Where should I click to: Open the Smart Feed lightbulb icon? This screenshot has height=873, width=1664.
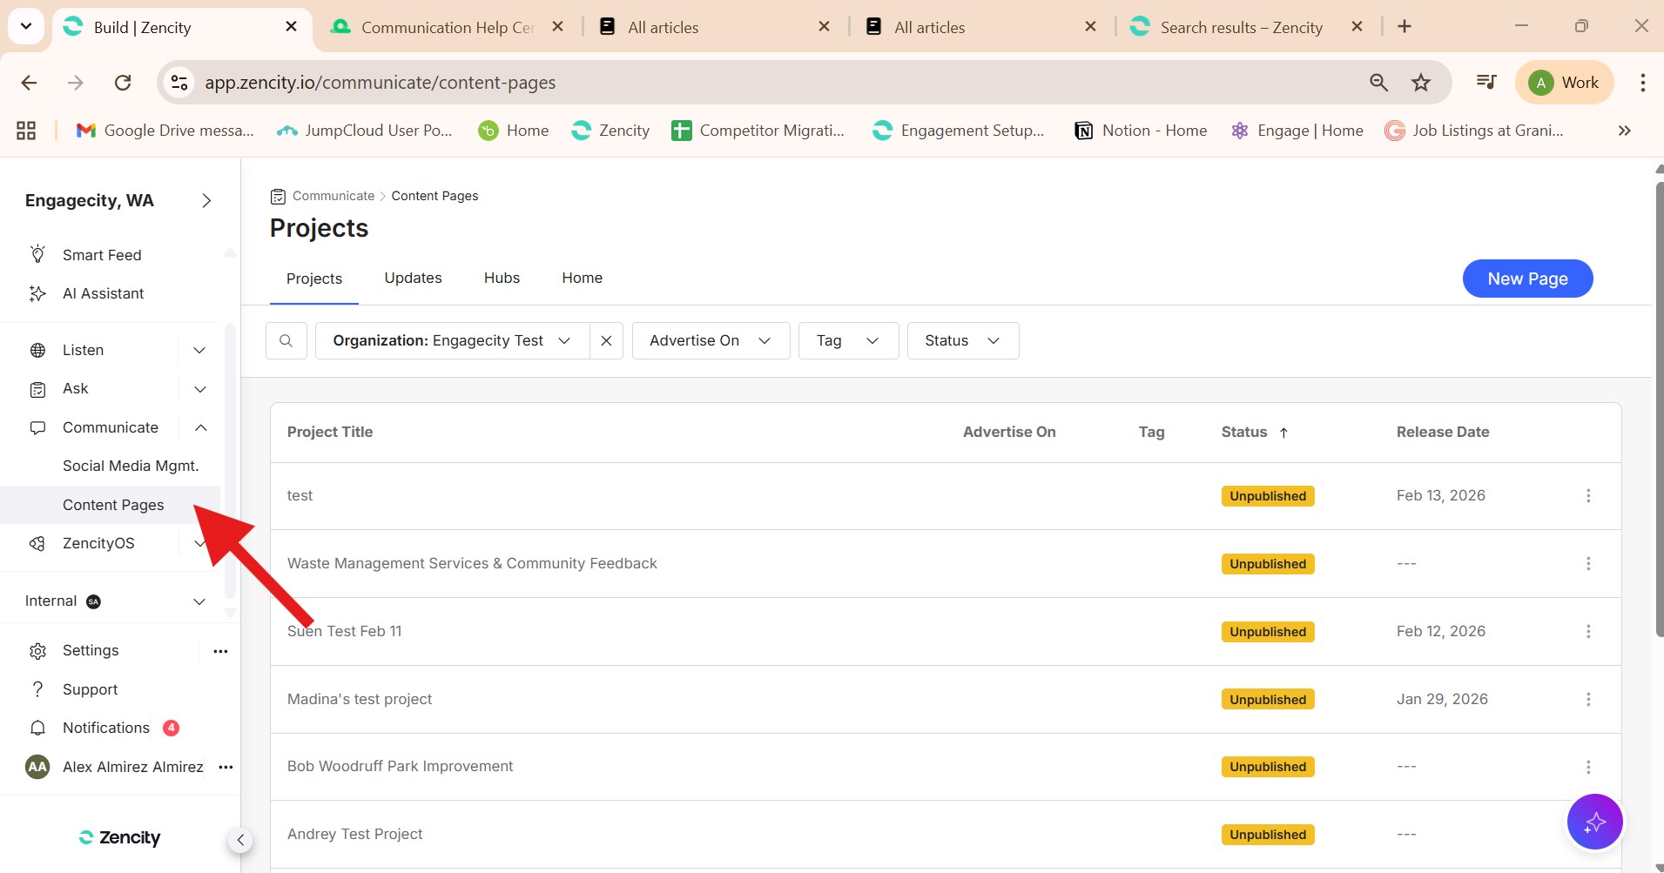pyautogui.click(x=37, y=254)
